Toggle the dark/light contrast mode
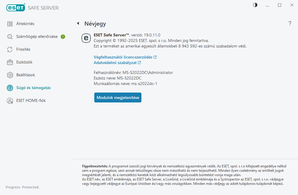 (255, 5)
